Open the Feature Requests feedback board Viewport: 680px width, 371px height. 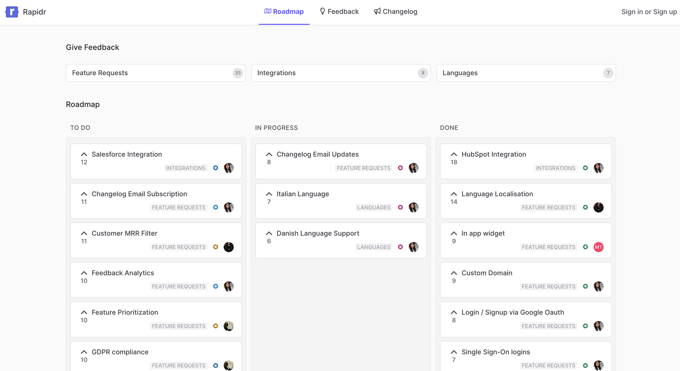point(156,73)
